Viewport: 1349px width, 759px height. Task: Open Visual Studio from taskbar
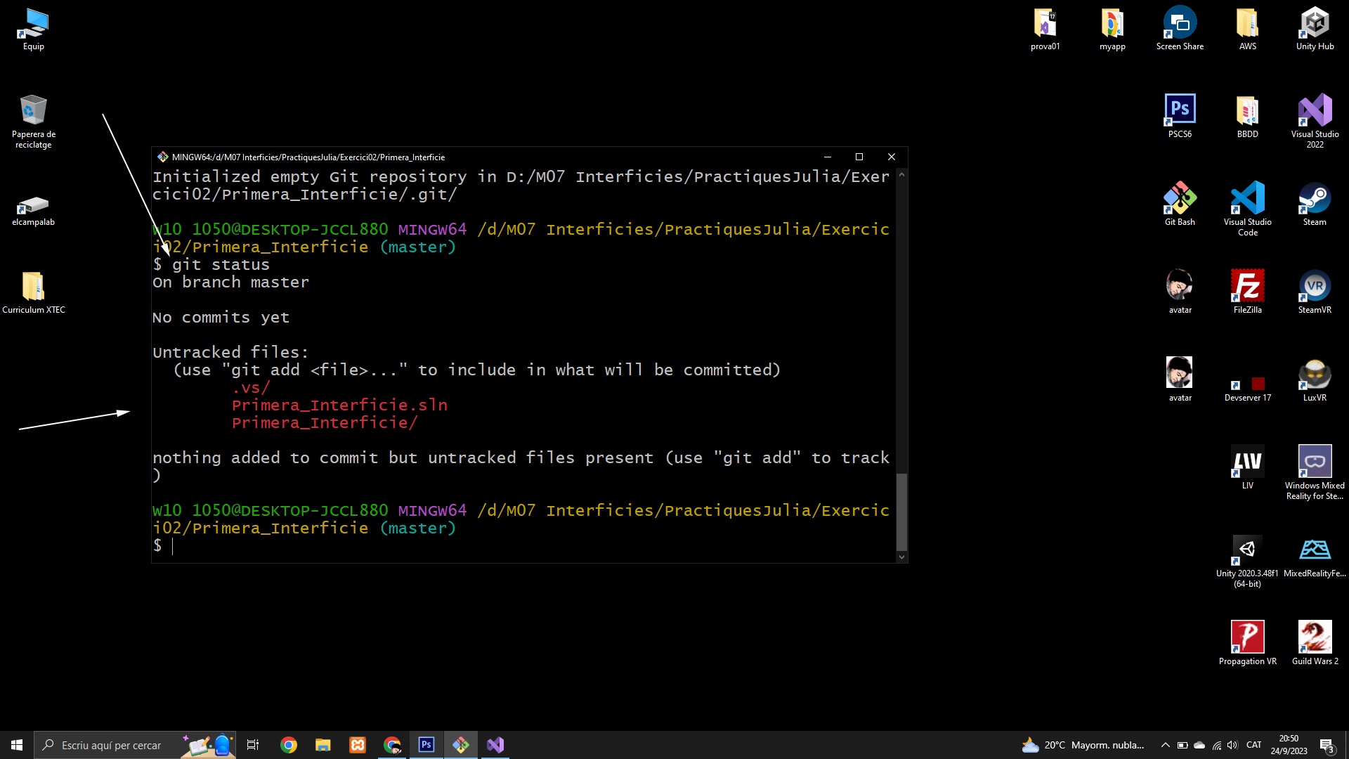495,745
